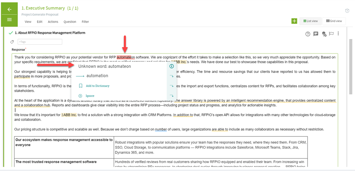Open the View menu
Viewport: 355px width, 171px height.
point(28,22)
